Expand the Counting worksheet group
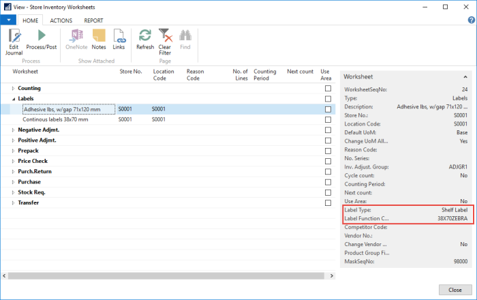The width and height of the screenshot is (477, 300). click(x=14, y=89)
